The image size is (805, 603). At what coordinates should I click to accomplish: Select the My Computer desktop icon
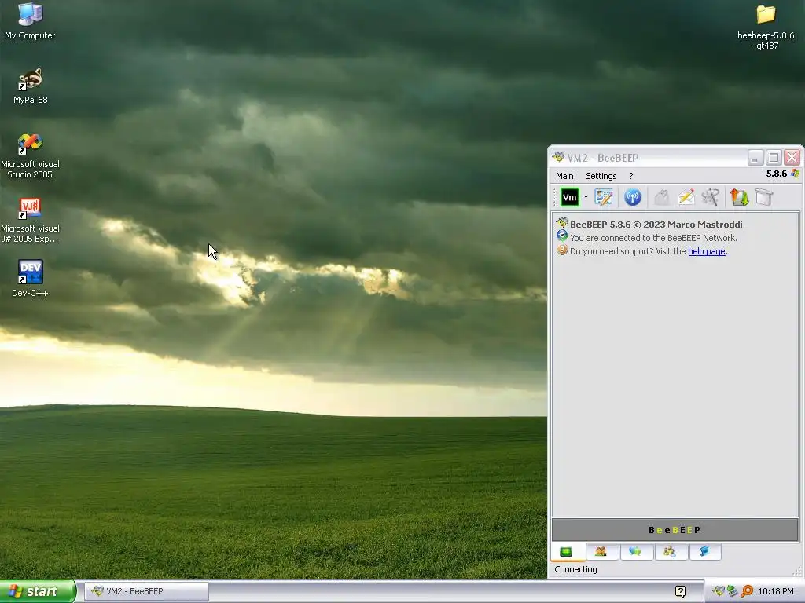(30, 21)
